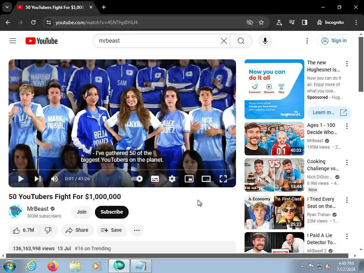Image resolution: width=364 pixels, height=273 pixels.
Task: Join the MrBeast channel membership
Action: 81,212
